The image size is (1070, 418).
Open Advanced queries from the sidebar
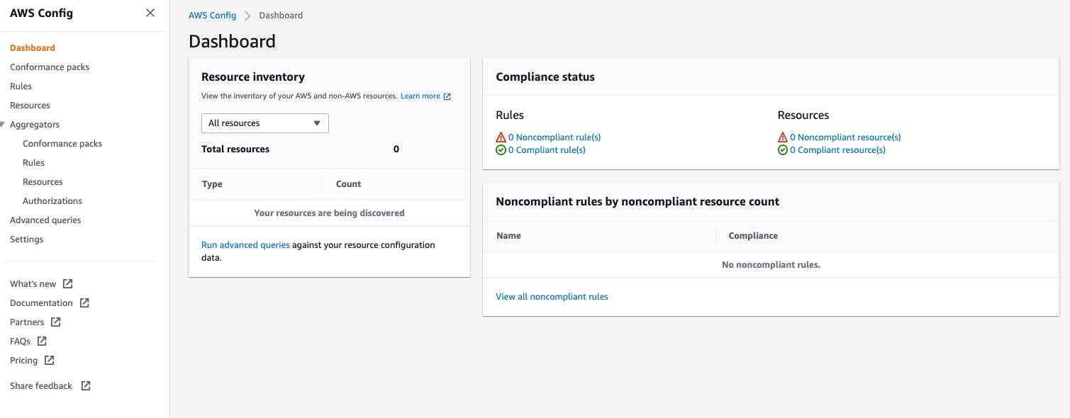[x=45, y=220]
